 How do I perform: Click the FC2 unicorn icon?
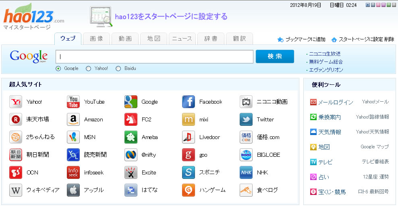131,119
